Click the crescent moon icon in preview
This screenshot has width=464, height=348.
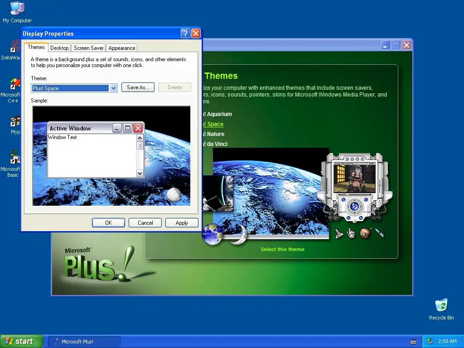tap(238, 234)
